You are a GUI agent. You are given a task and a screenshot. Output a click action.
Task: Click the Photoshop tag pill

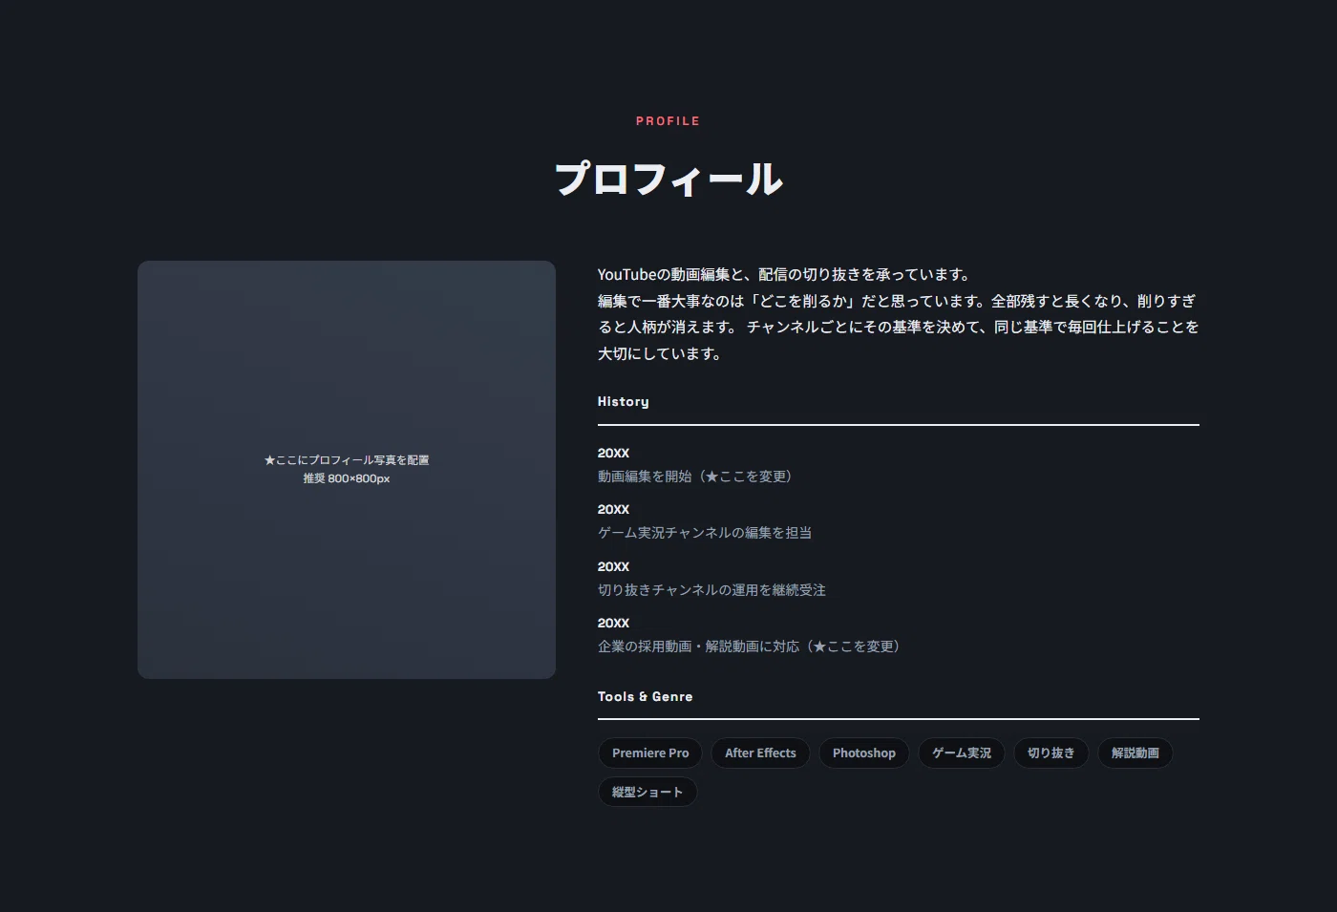pos(864,753)
